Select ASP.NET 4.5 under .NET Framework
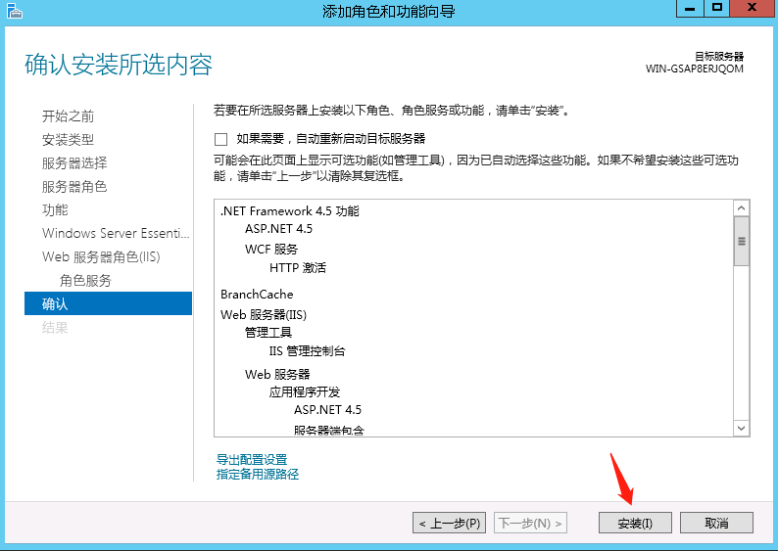The height and width of the screenshot is (551, 778). click(x=279, y=229)
